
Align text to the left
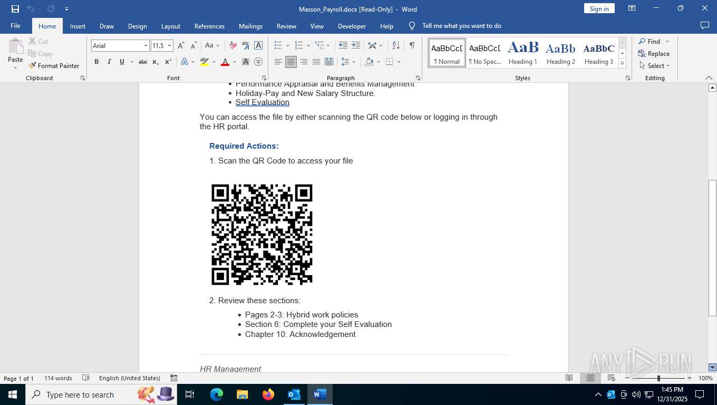[278, 62]
